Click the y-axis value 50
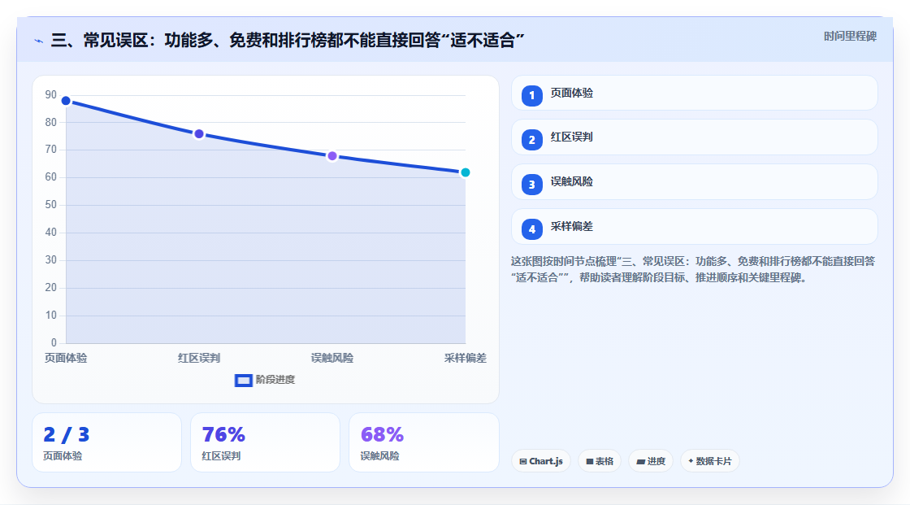The image size is (910, 505). (x=51, y=205)
